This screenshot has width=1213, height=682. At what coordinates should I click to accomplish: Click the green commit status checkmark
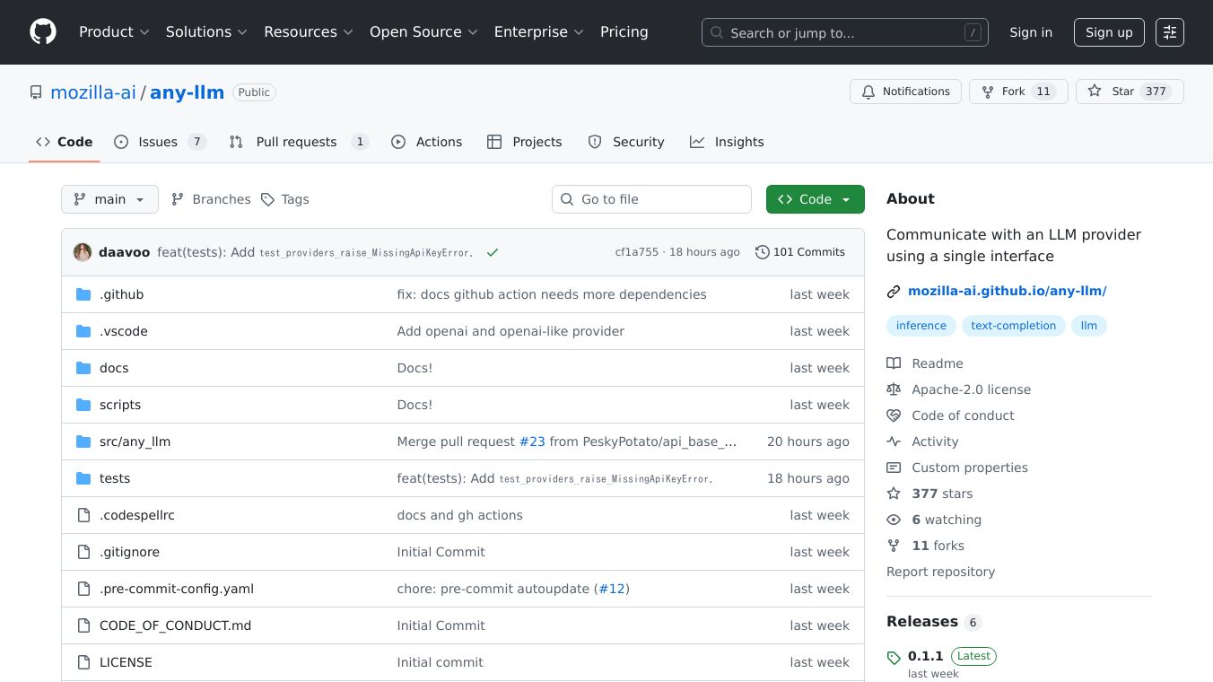pos(492,253)
